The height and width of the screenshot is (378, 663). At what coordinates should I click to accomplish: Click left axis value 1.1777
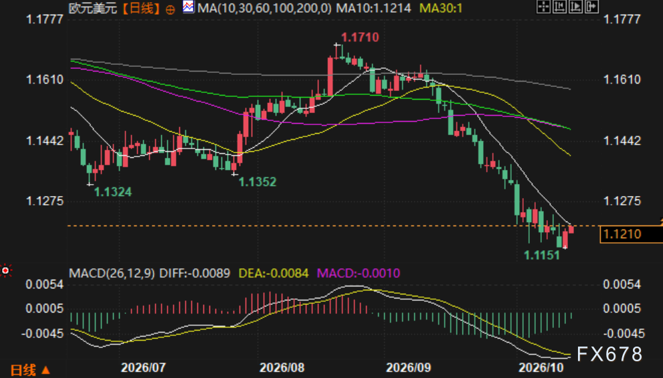point(44,19)
